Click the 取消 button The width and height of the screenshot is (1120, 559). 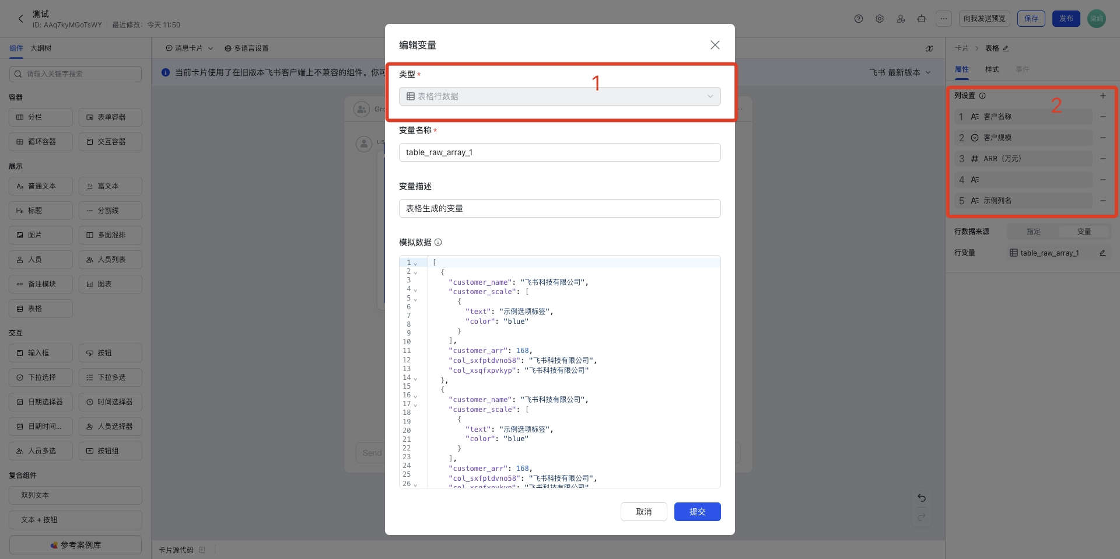coord(643,512)
